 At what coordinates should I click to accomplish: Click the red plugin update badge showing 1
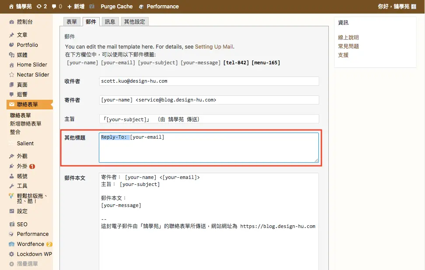(32, 166)
